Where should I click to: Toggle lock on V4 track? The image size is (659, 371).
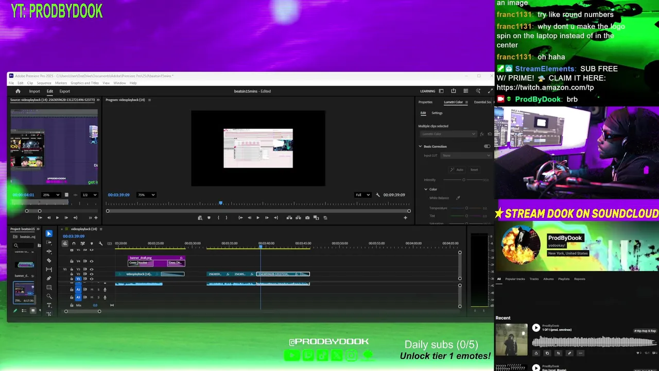point(72,261)
